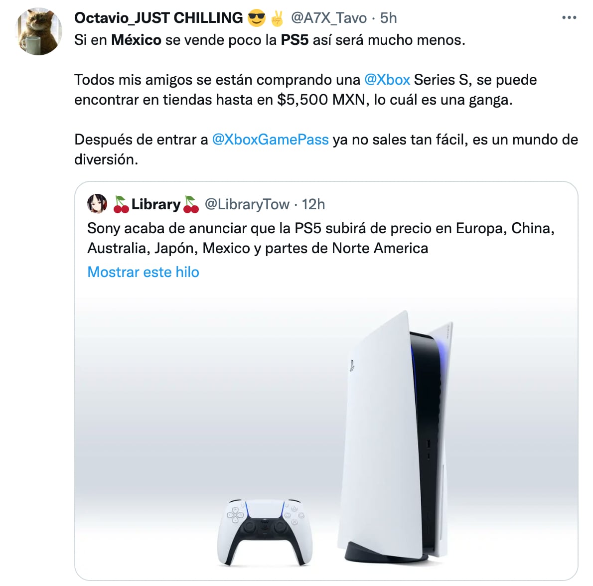The height and width of the screenshot is (586, 593).
Task: Click Octavio's cat profile avatar
Action: pos(38,31)
